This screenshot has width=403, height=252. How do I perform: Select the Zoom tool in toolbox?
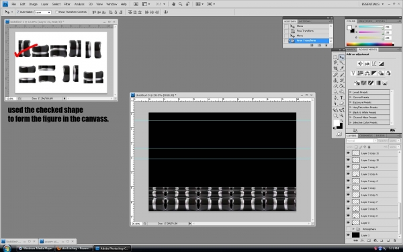(342, 116)
